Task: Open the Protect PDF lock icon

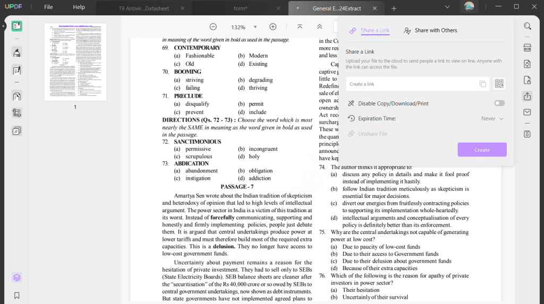Action: (528, 80)
